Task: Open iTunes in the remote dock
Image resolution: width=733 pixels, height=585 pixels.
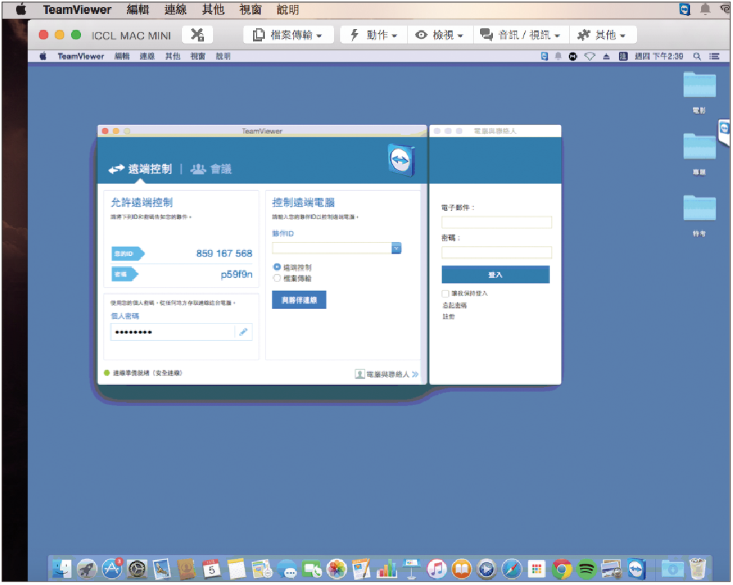Action: [x=436, y=569]
